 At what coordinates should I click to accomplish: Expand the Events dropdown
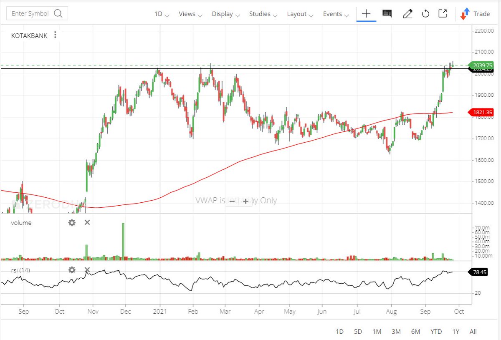pyautogui.click(x=336, y=14)
